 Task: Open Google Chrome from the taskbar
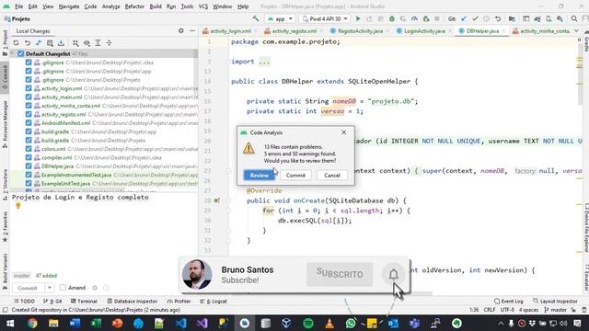[x=32, y=323]
